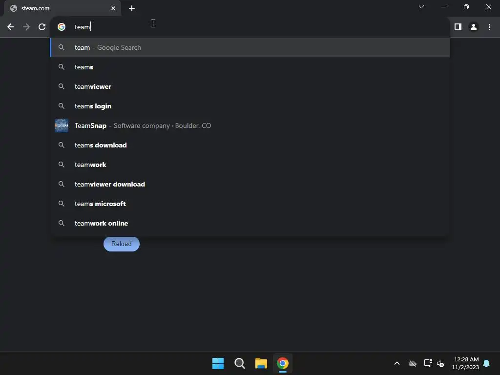Show hidden system tray icons
The width and height of the screenshot is (500, 375).
pyautogui.click(x=397, y=363)
